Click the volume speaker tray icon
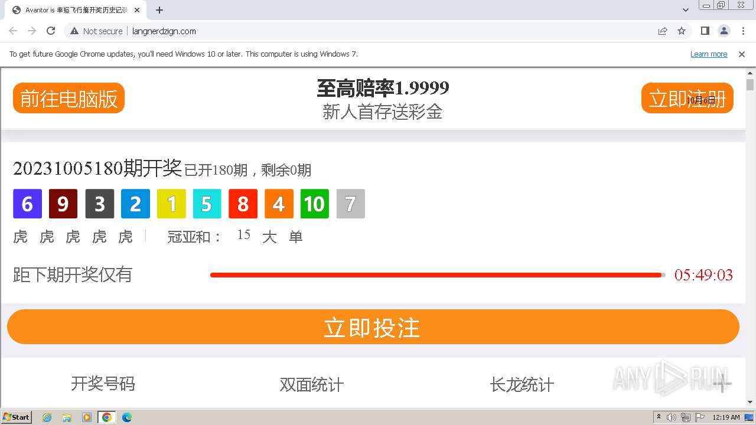Image resolution: width=756 pixels, height=425 pixels. tap(672, 417)
